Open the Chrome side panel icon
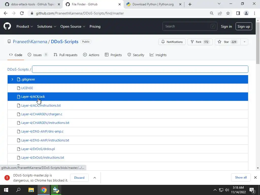260x195 pixels. pos(238,13)
